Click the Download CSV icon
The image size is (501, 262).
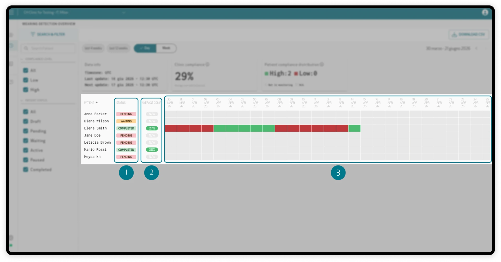point(454,35)
